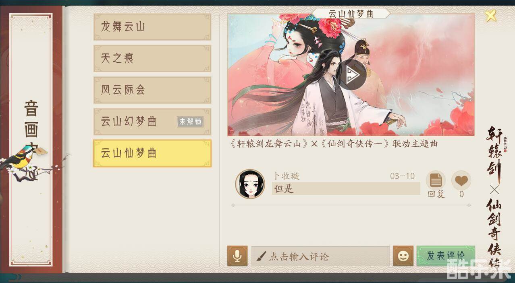This screenshot has height=283, width=515.
Task: Click the 云山仙梦曲 title banner
Action: point(351,13)
